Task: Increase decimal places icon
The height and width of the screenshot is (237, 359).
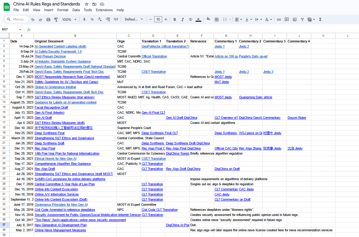Action: click(108, 20)
